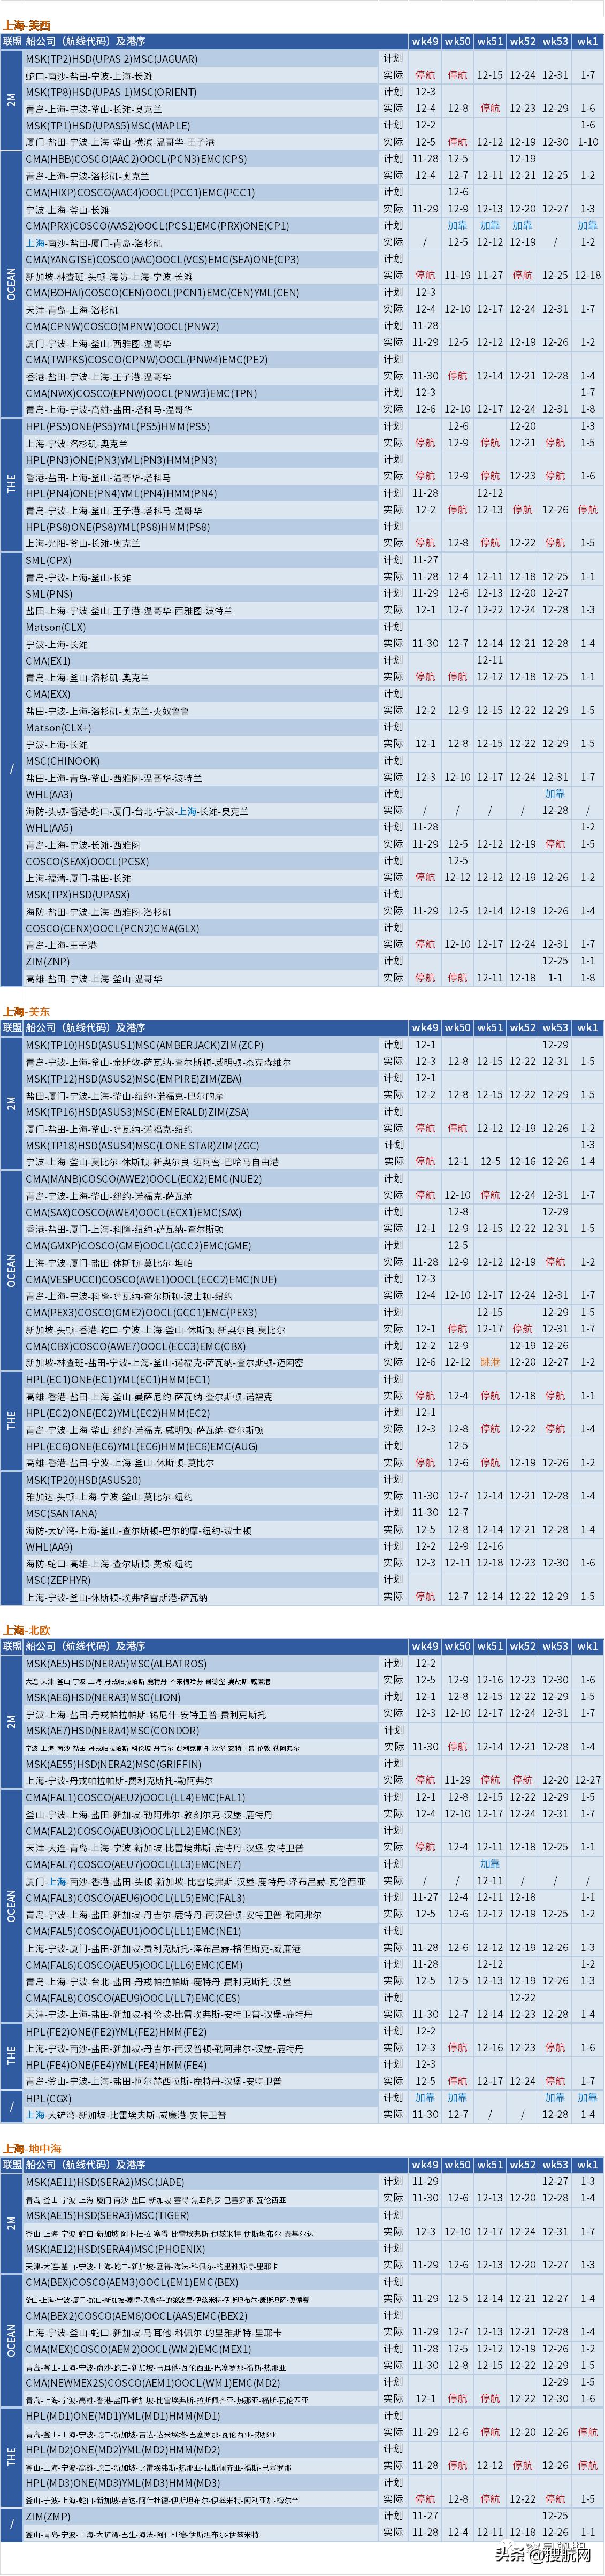
Task: Click the WHL(AA9) route name
Action: [49, 1546]
